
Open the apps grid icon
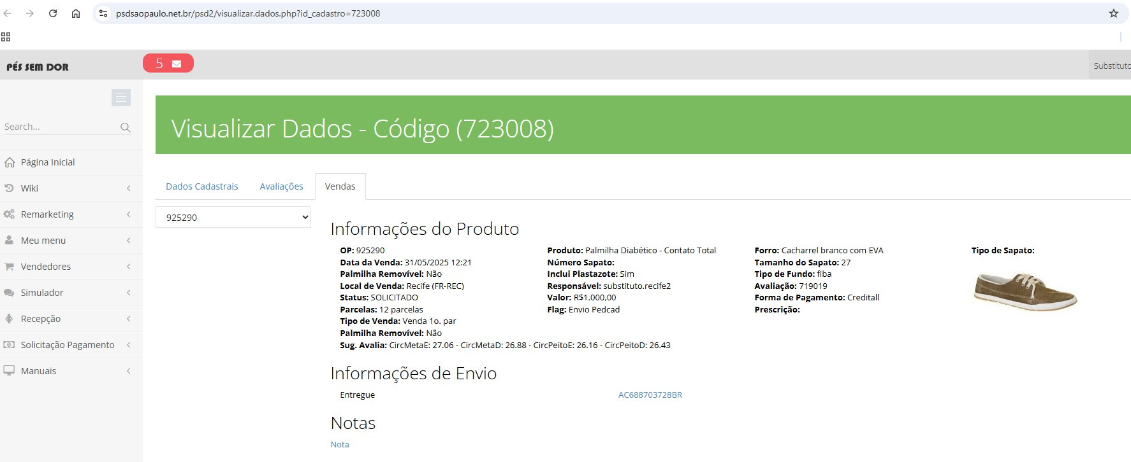click(x=6, y=37)
